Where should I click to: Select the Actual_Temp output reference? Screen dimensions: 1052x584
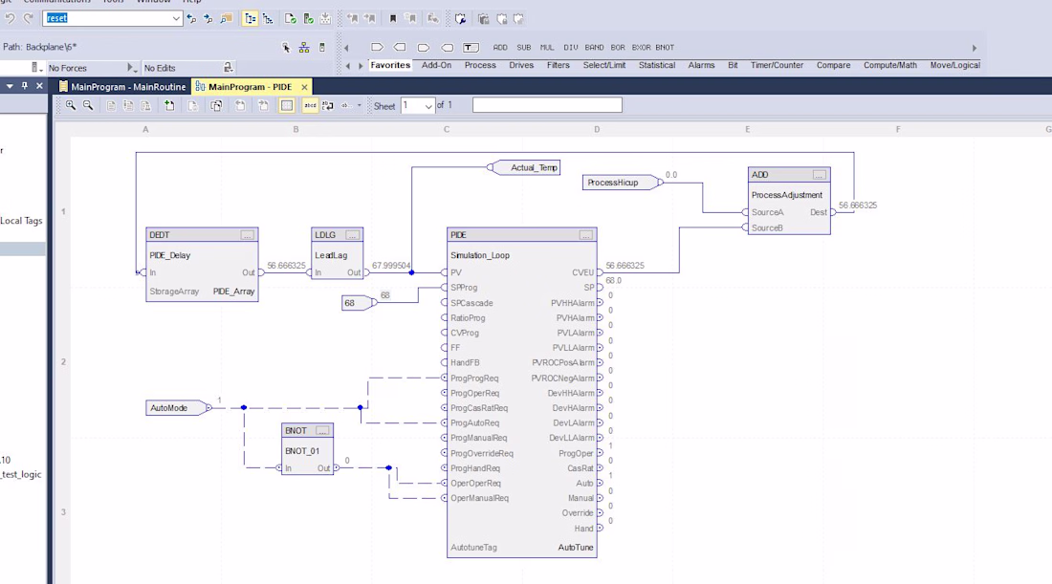click(525, 167)
